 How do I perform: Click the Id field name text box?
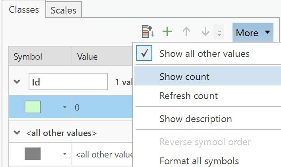click(68, 82)
